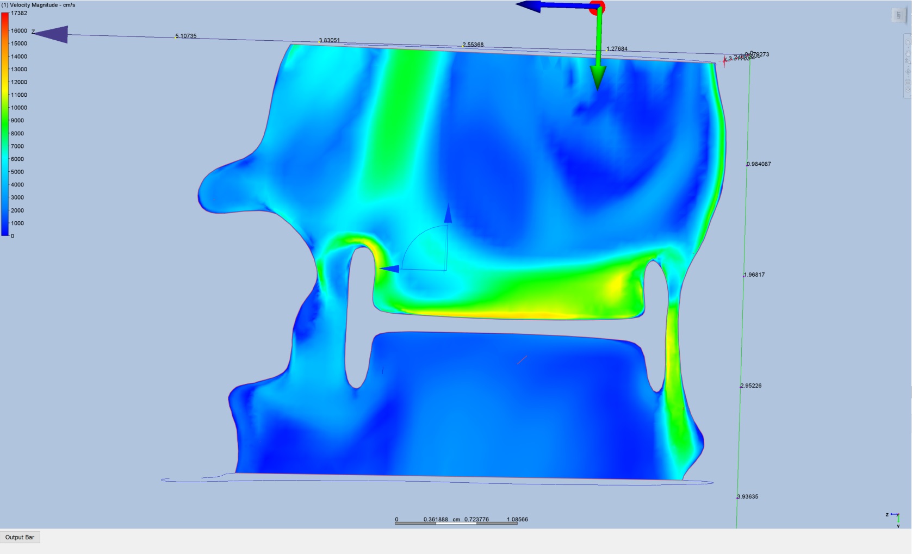Click the horizontal axis label 1.27684
The width and height of the screenshot is (912, 554).
pyautogui.click(x=617, y=49)
